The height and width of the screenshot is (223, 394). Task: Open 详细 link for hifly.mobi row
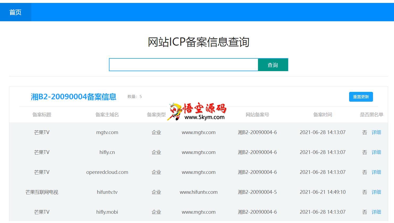[x=376, y=212]
